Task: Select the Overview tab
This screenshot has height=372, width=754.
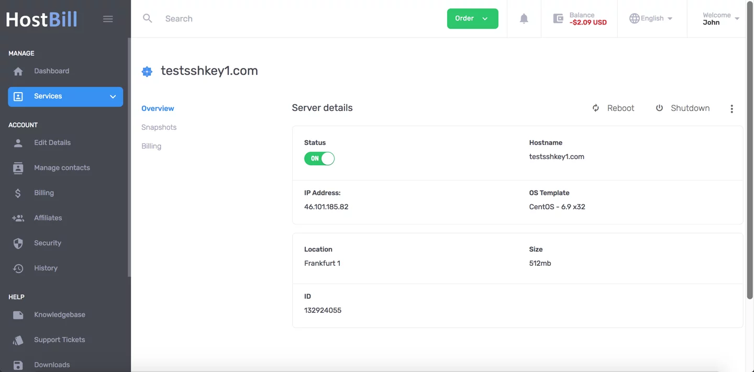Action: [x=158, y=108]
